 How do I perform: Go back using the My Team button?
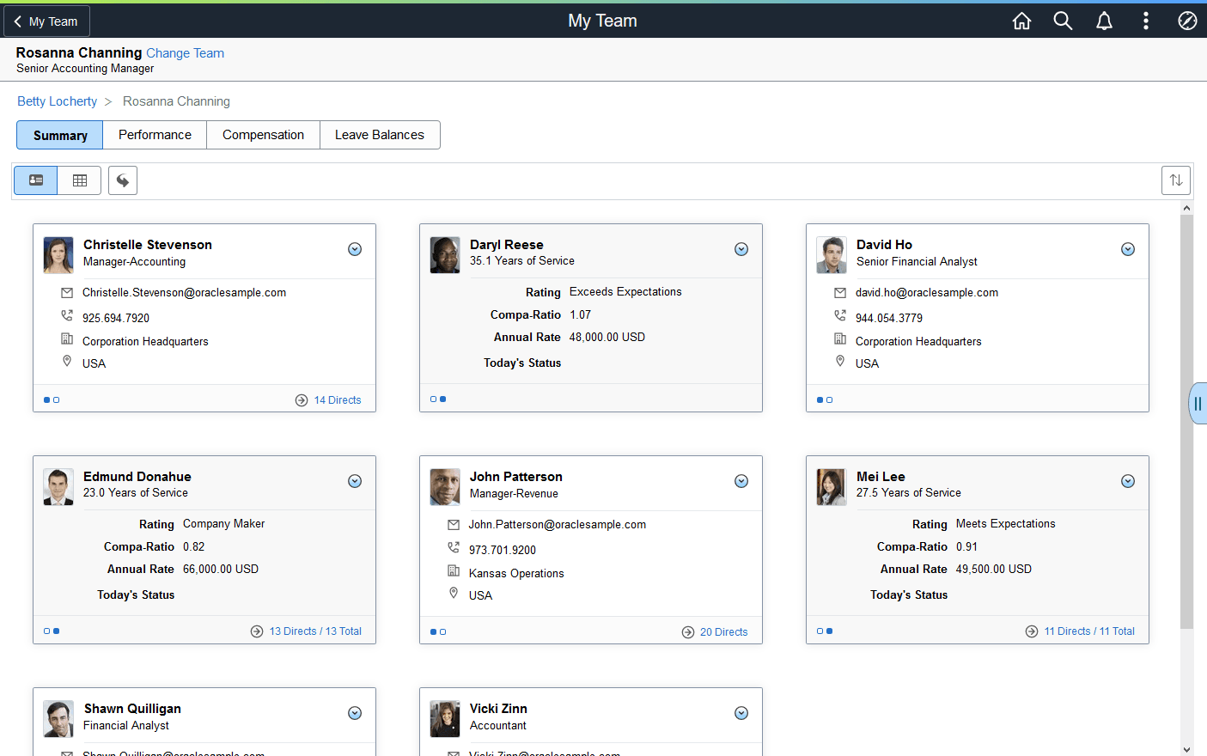[46, 21]
